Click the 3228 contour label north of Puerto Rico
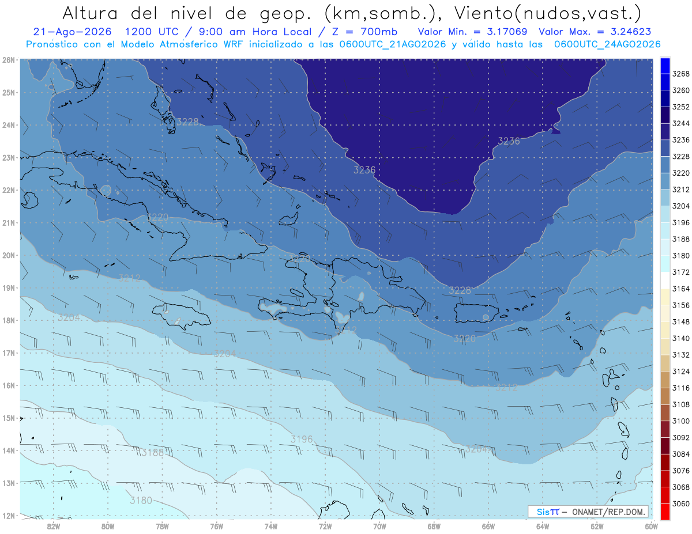Image resolution: width=692 pixels, height=534 pixels. pyautogui.click(x=460, y=290)
